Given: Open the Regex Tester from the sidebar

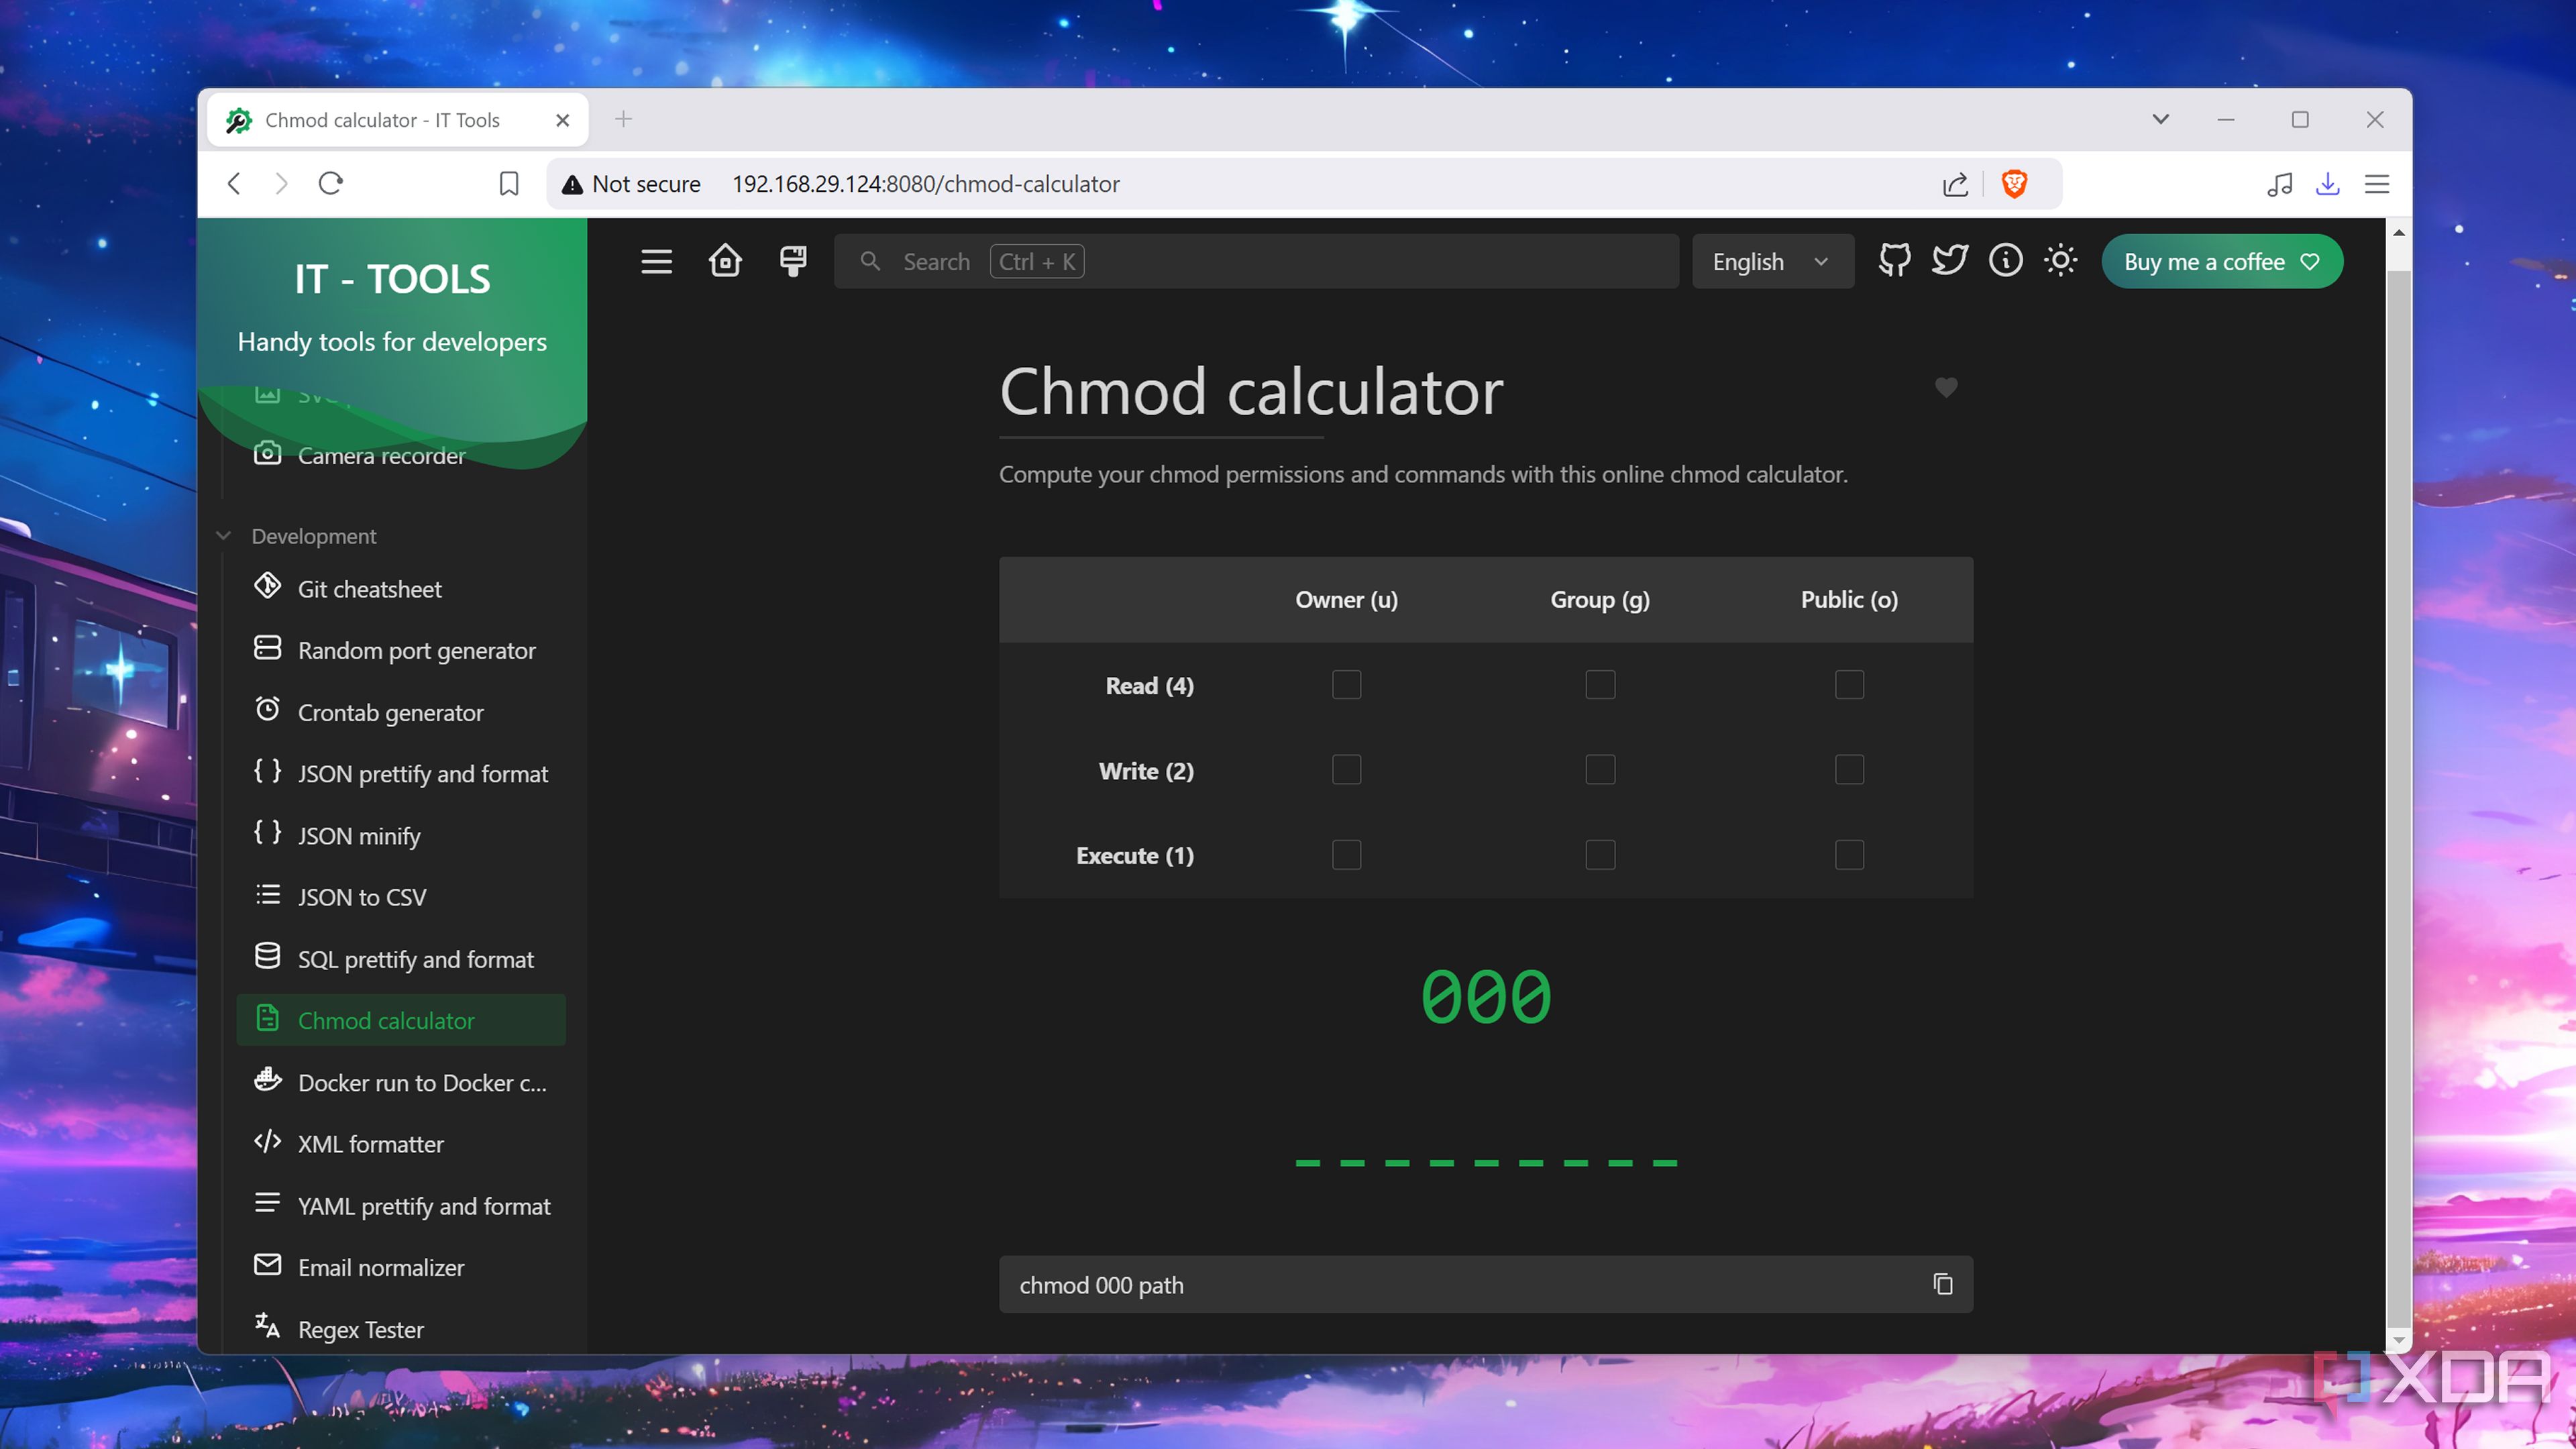Looking at the screenshot, I should point(360,1329).
